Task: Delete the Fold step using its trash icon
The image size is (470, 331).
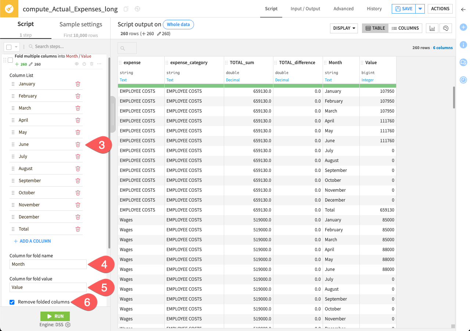Action: [x=92, y=64]
